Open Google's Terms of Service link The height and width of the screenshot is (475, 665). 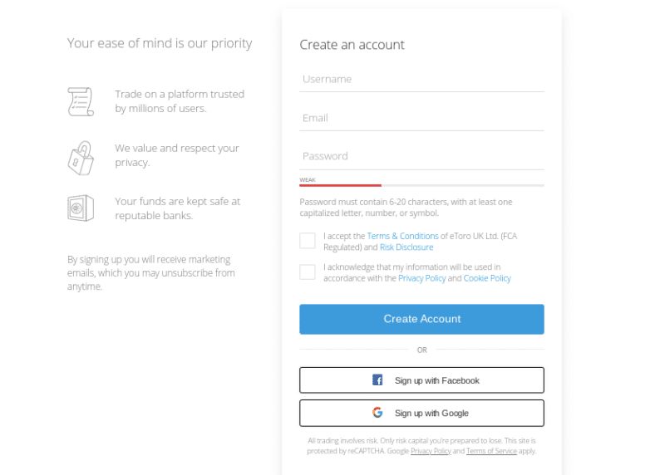click(x=491, y=451)
